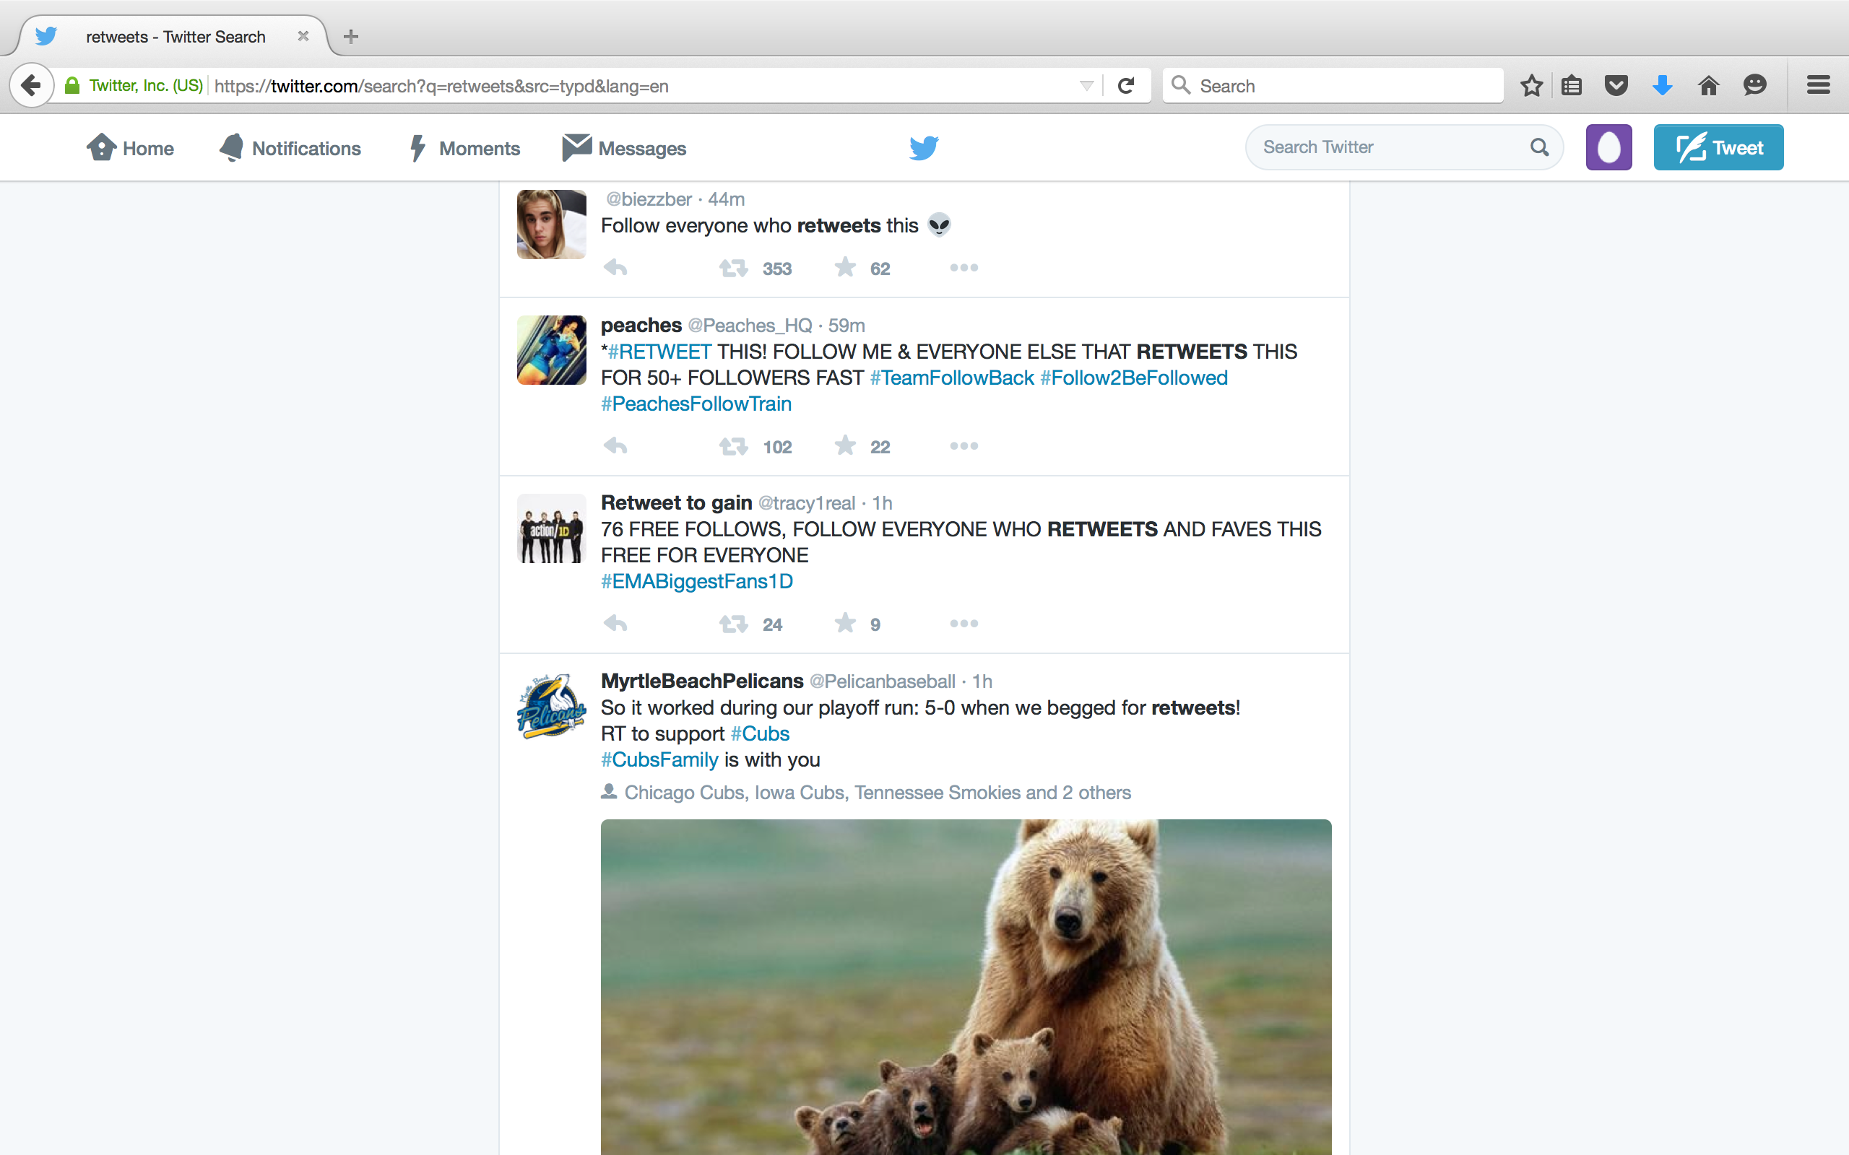Viewport: 1849px width, 1155px height.
Task: Reply to the @tracy1real tweet
Action: pos(615,624)
